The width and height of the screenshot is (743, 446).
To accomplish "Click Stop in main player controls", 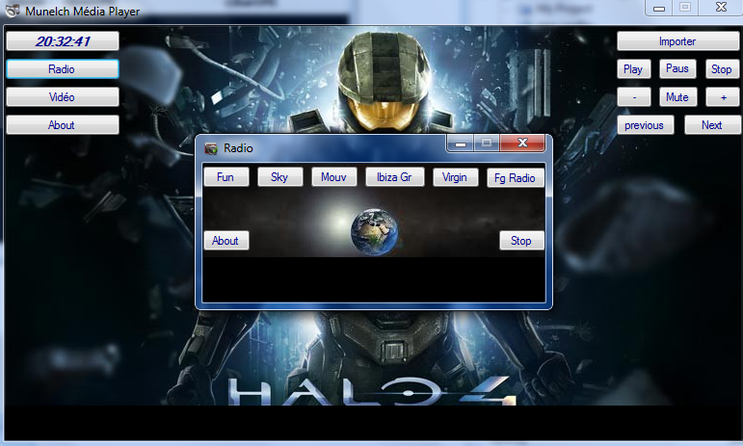I will [722, 69].
